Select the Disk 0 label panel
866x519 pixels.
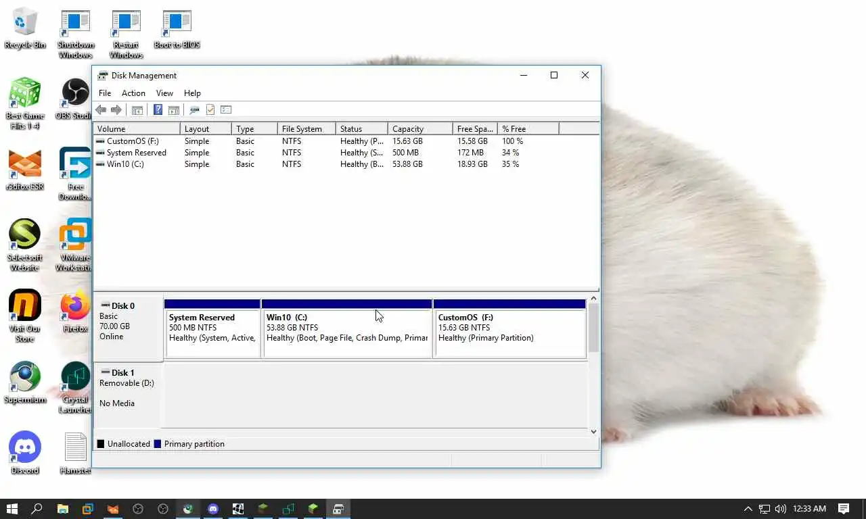pyautogui.click(x=129, y=328)
